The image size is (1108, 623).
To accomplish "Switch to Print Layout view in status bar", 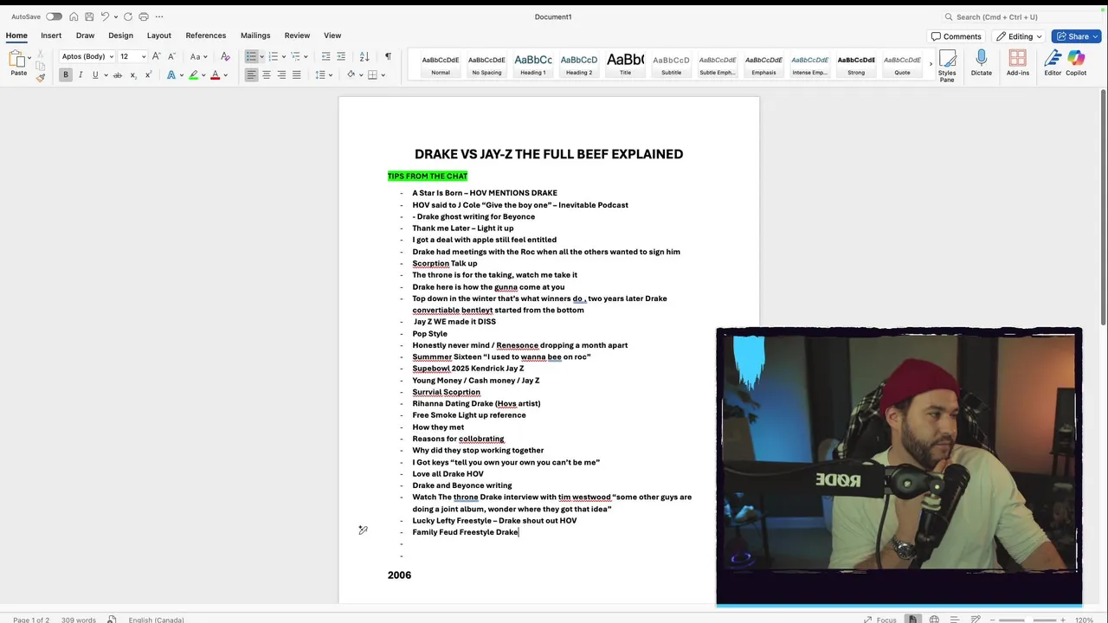I will point(912,620).
